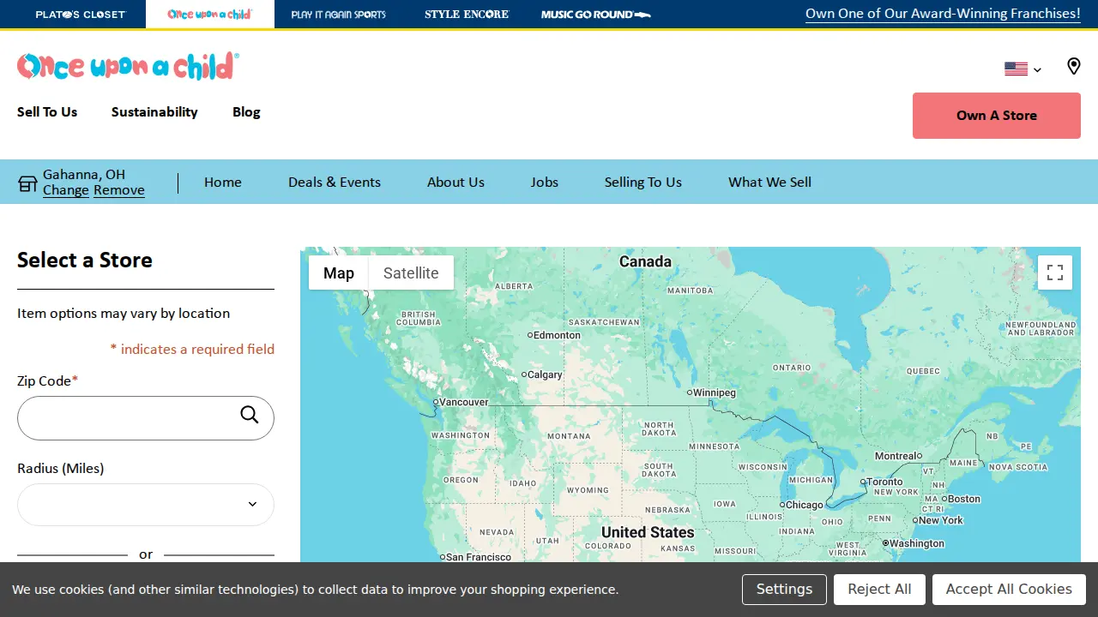Open the Sell To Us menu

pyautogui.click(x=47, y=112)
